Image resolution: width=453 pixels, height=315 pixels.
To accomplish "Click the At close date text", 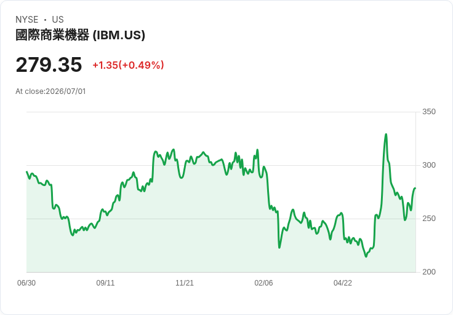I will click(x=50, y=91).
